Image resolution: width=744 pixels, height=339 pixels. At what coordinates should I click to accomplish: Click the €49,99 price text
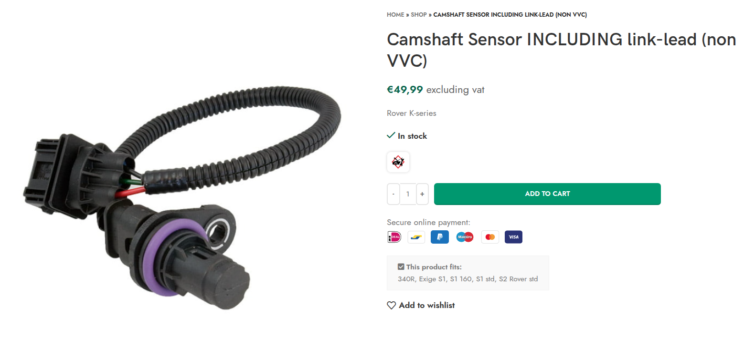(405, 90)
